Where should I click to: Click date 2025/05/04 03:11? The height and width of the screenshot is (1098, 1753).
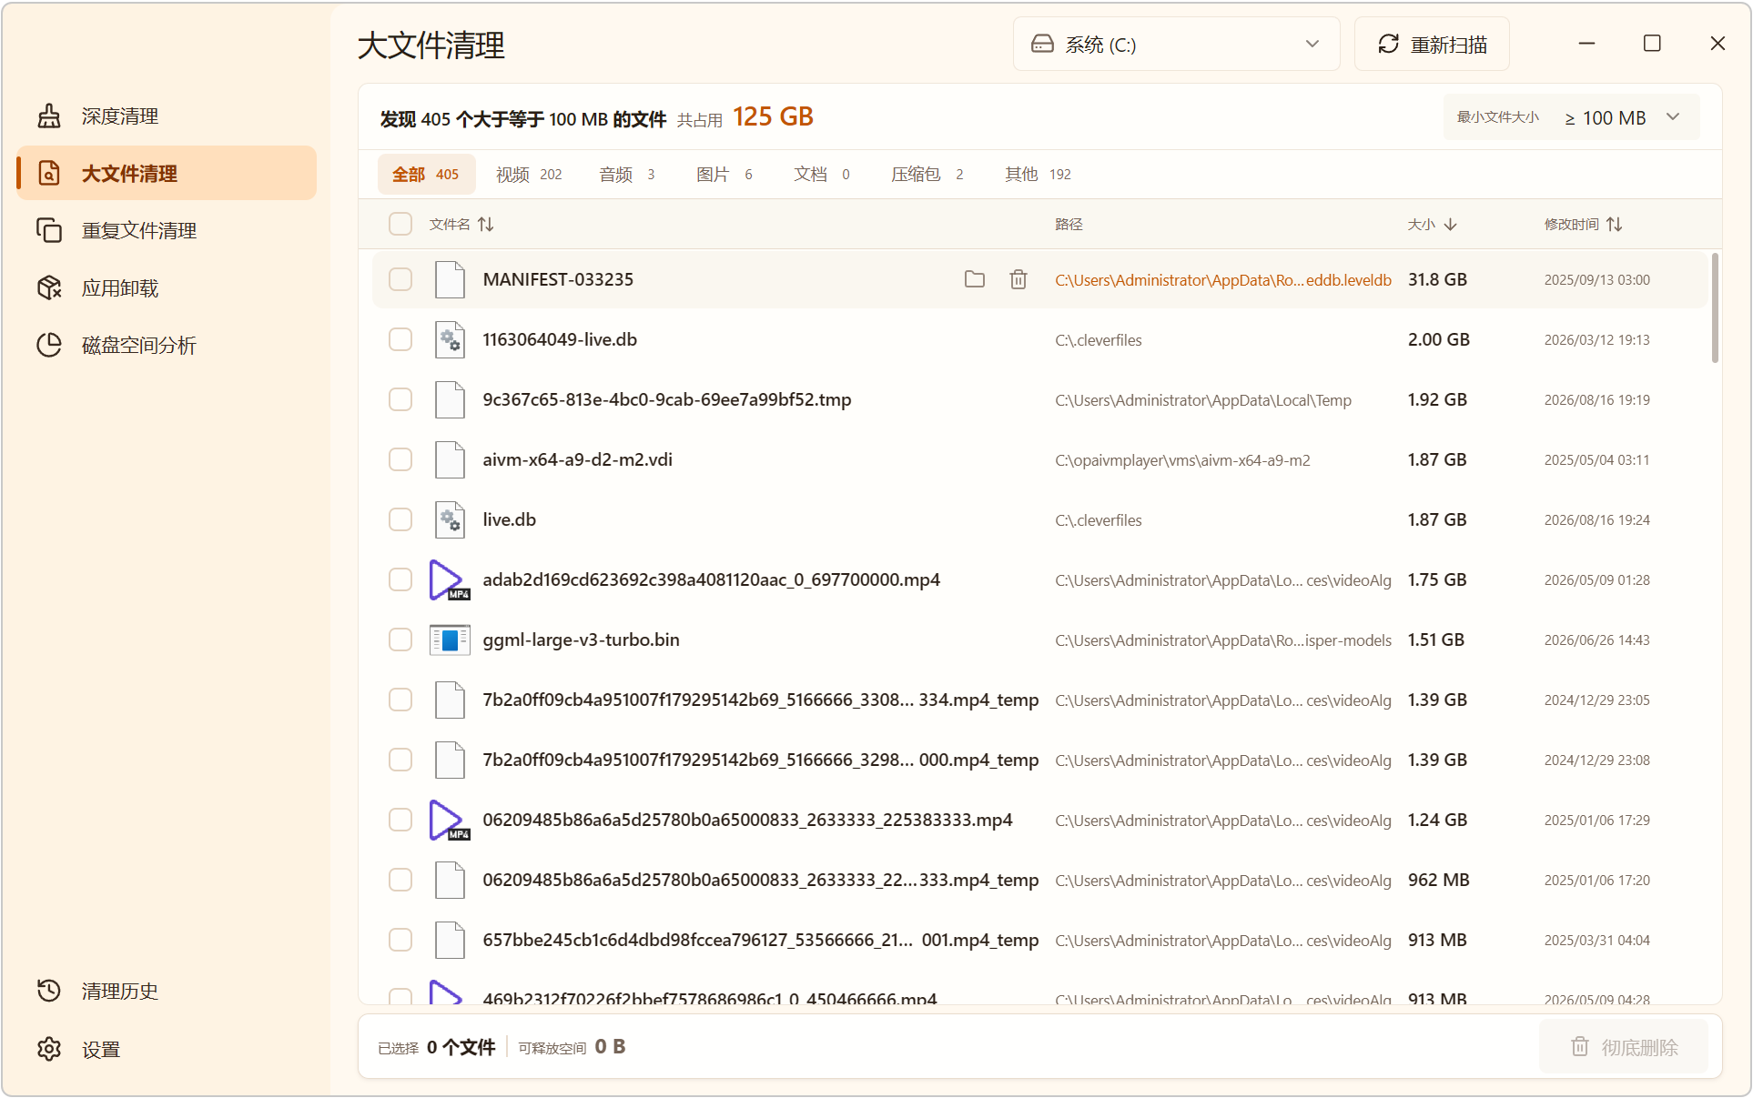[x=1596, y=459]
